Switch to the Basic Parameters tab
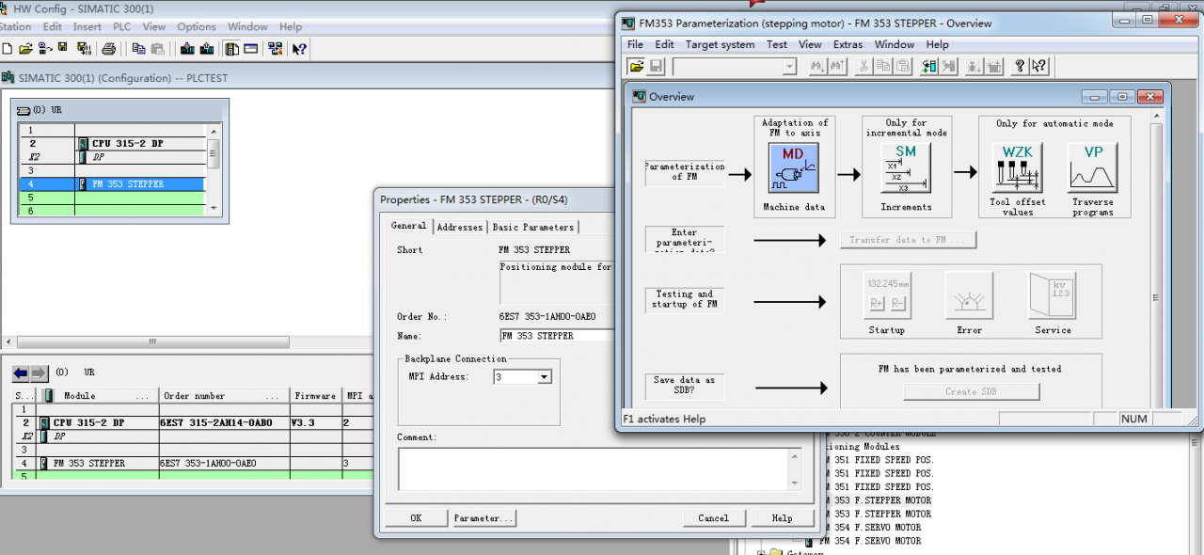Screen dimensions: 1204x555 point(533,227)
